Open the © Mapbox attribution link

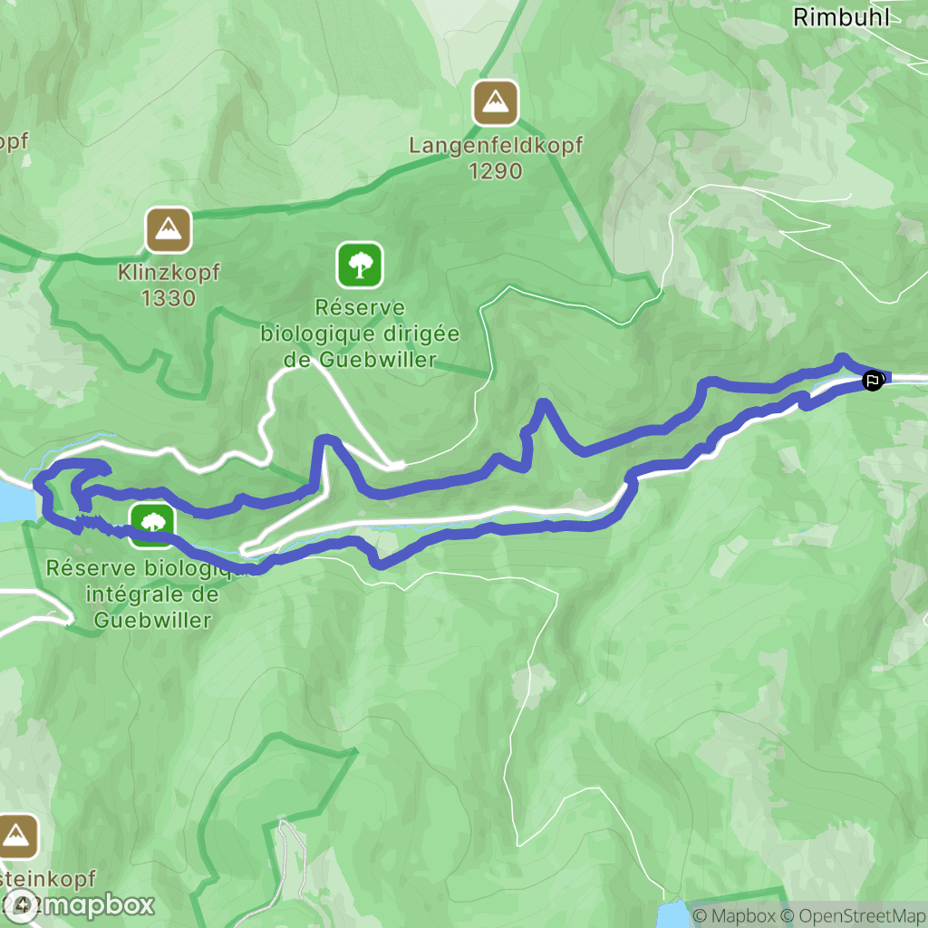734,916
